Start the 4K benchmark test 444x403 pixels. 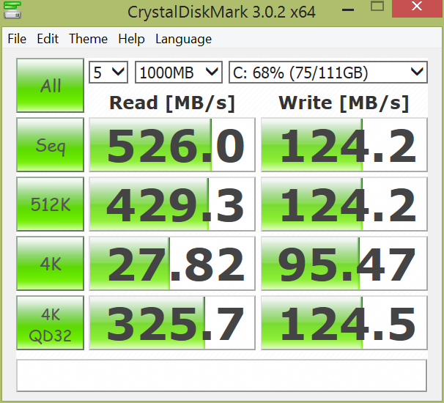point(50,263)
